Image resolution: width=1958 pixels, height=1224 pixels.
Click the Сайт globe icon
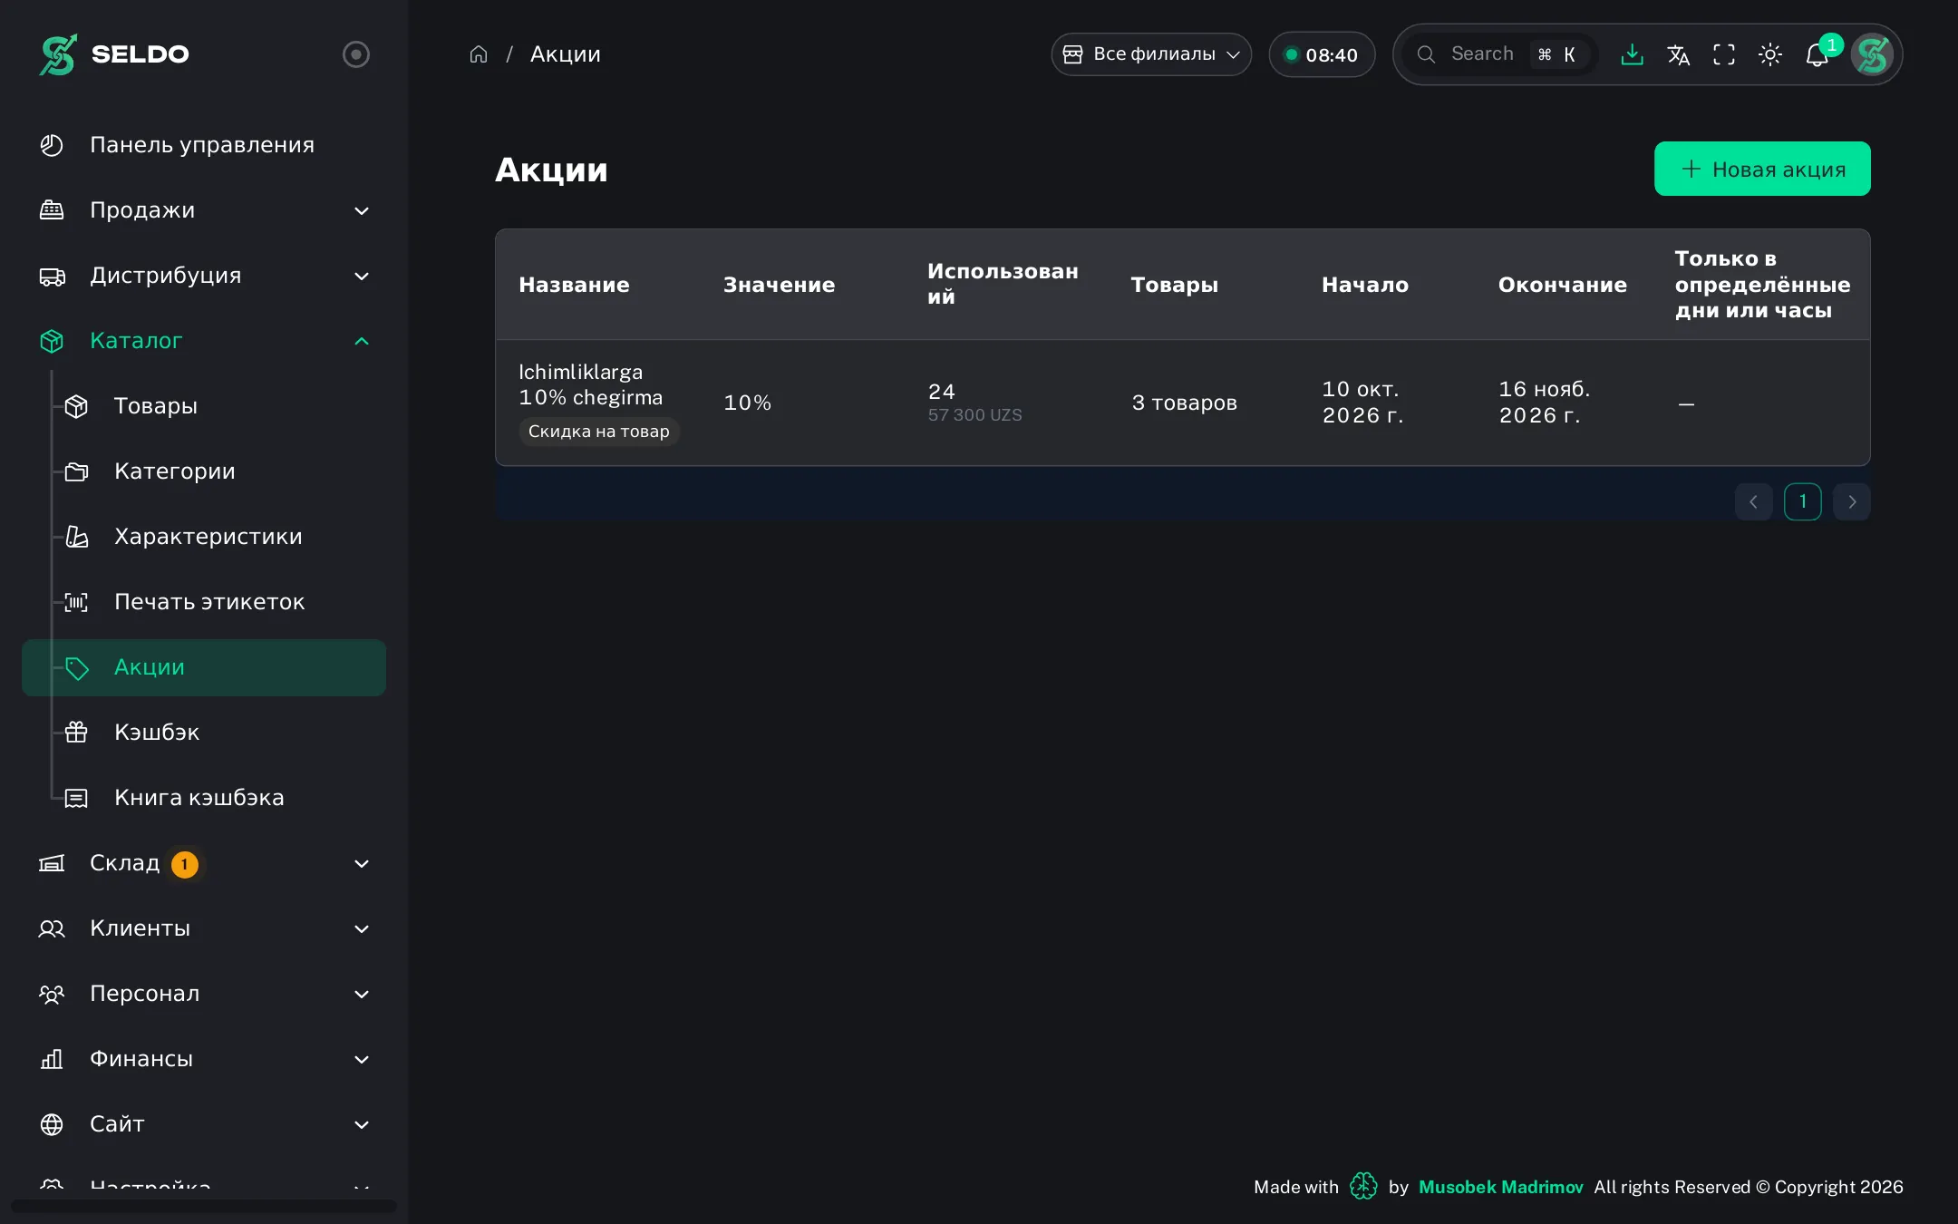[52, 1124]
